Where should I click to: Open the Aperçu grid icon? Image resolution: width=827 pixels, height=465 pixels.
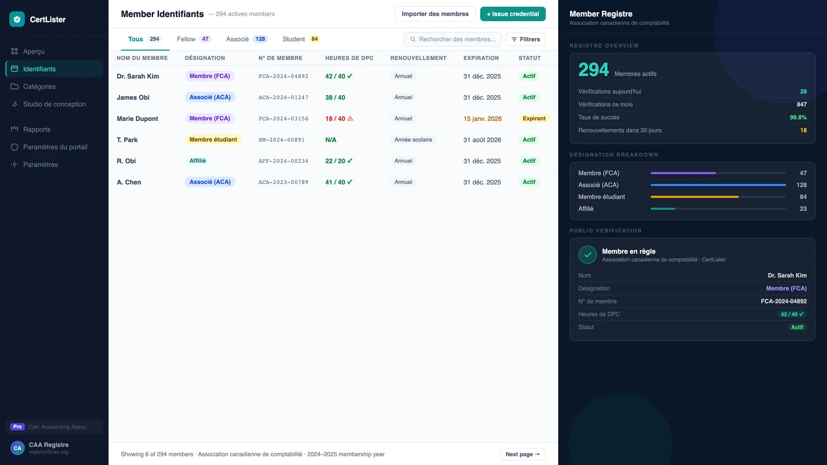(x=14, y=51)
